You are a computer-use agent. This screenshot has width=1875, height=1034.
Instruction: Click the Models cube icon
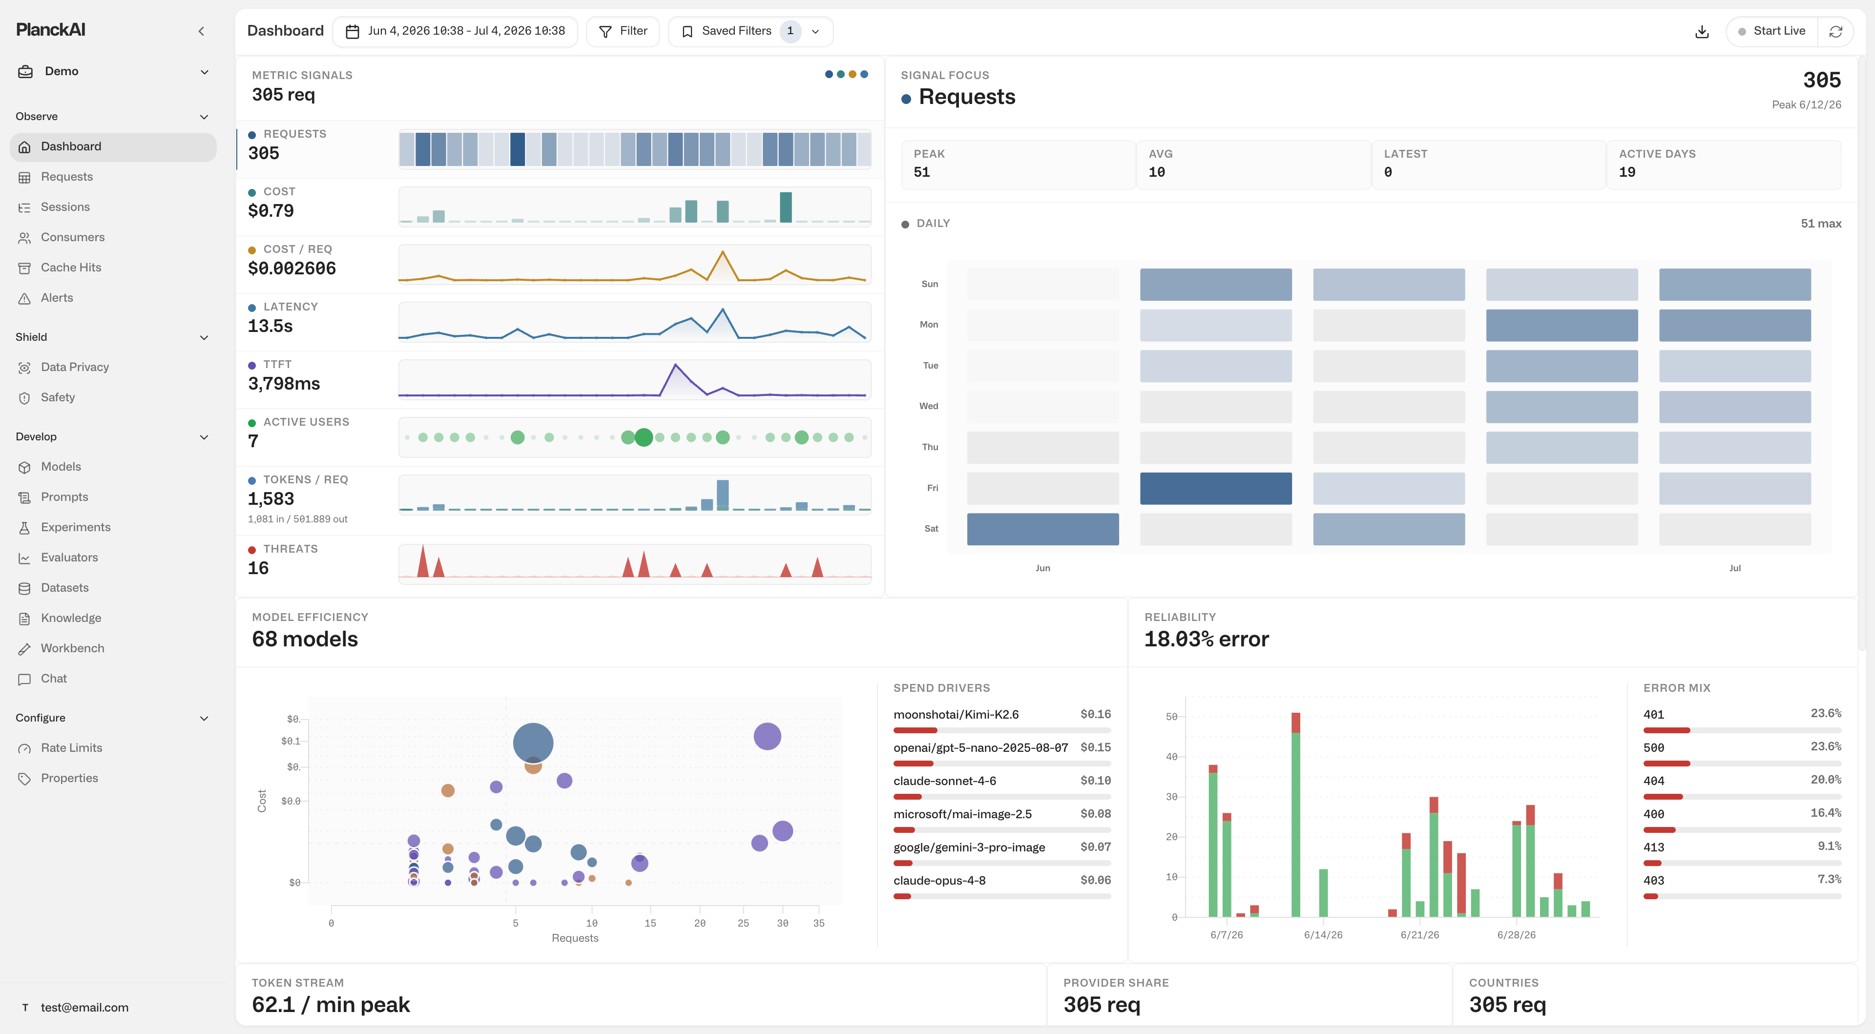click(25, 467)
